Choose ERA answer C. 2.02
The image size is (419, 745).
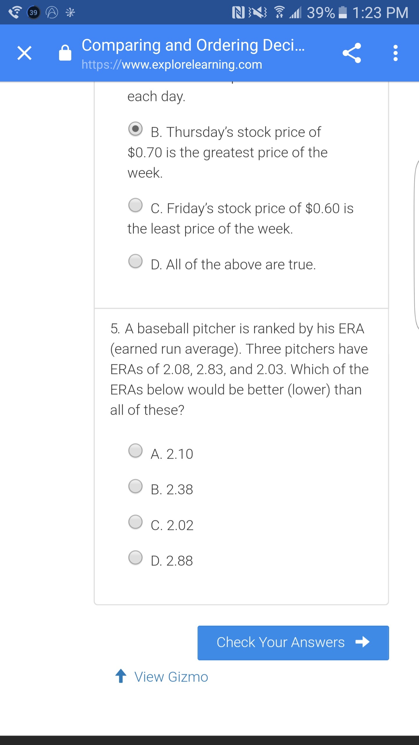(x=136, y=522)
